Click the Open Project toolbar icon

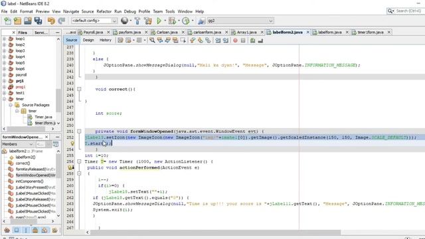28,21
